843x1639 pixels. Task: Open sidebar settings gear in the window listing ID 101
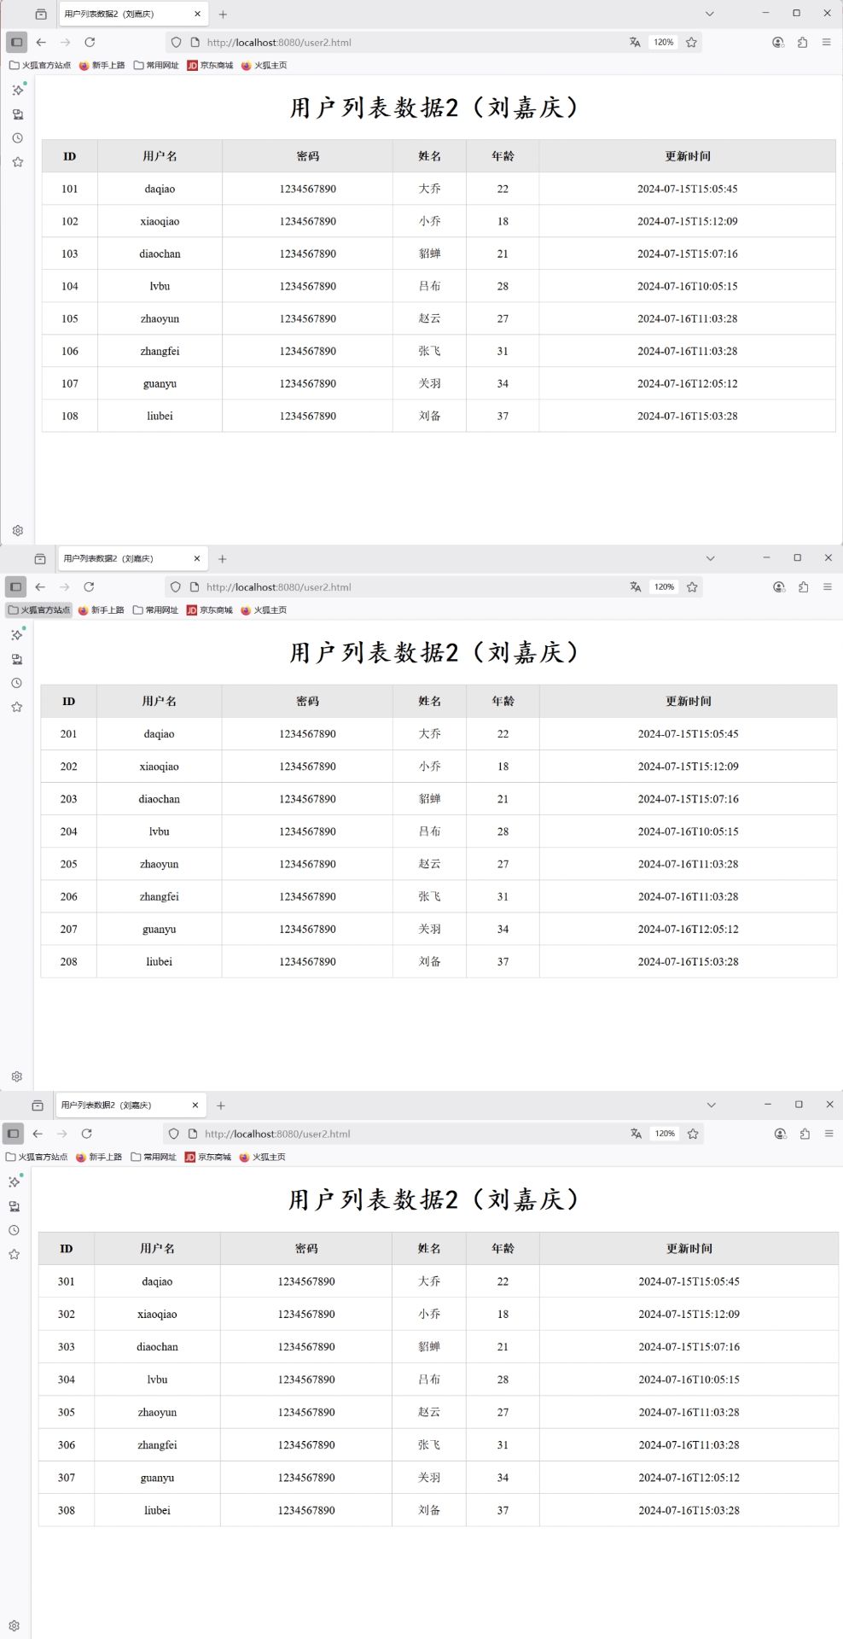(x=18, y=530)
